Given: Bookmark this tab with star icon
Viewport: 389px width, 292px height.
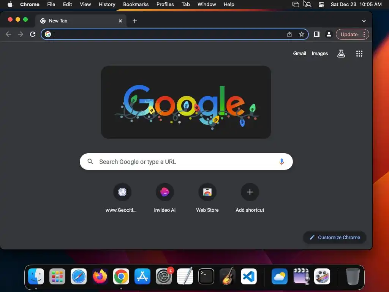Looking at the screenshot, I should pos(301,34).
